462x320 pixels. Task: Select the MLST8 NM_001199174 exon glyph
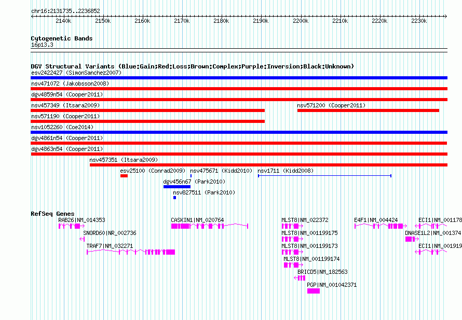(x=293, y=265)
